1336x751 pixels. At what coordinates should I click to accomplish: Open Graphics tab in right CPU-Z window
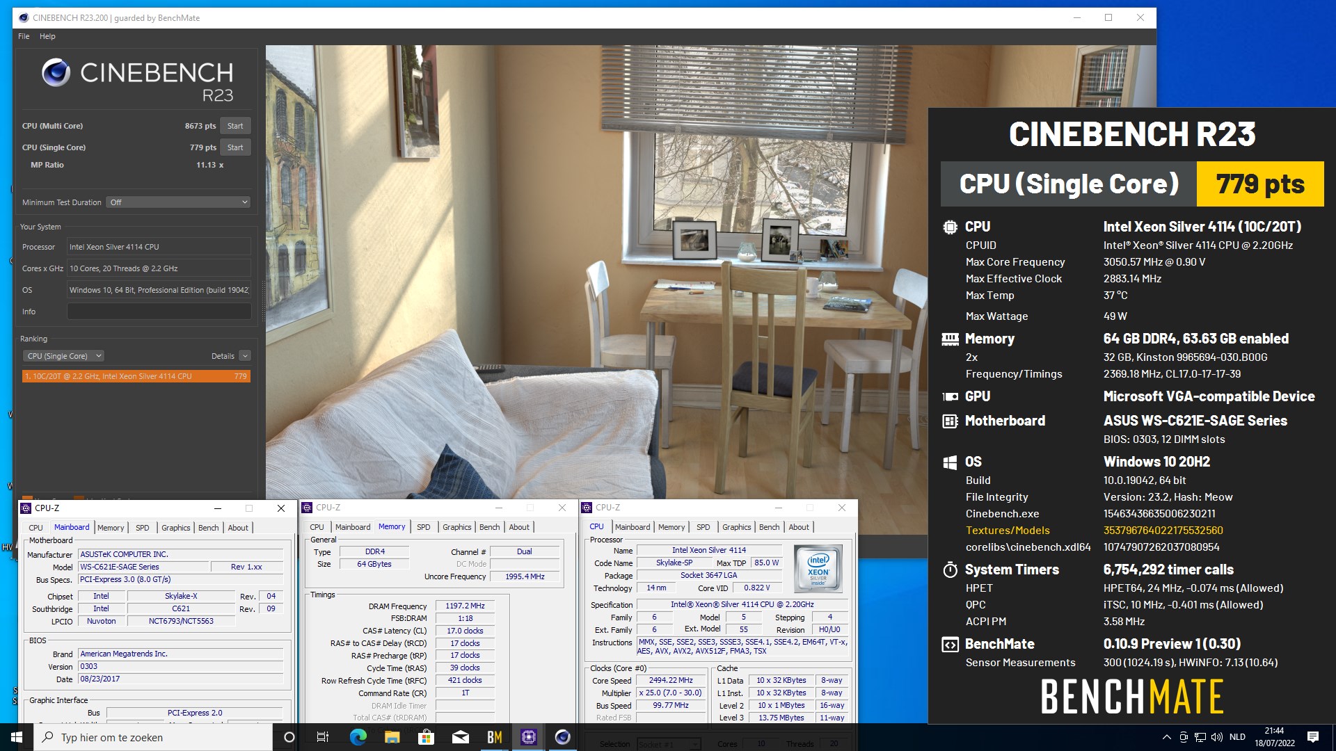[x=737, y=527]
